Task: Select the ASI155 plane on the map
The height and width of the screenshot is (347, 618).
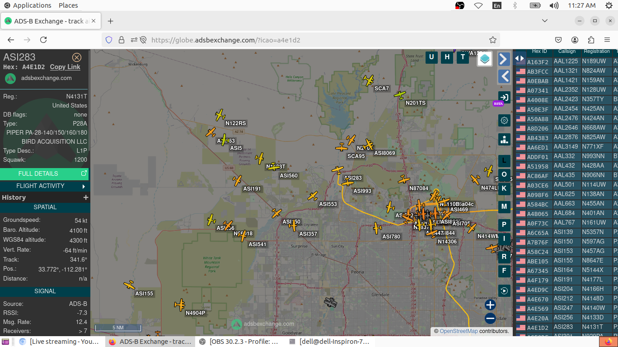Action: click(x=130, y=285)
